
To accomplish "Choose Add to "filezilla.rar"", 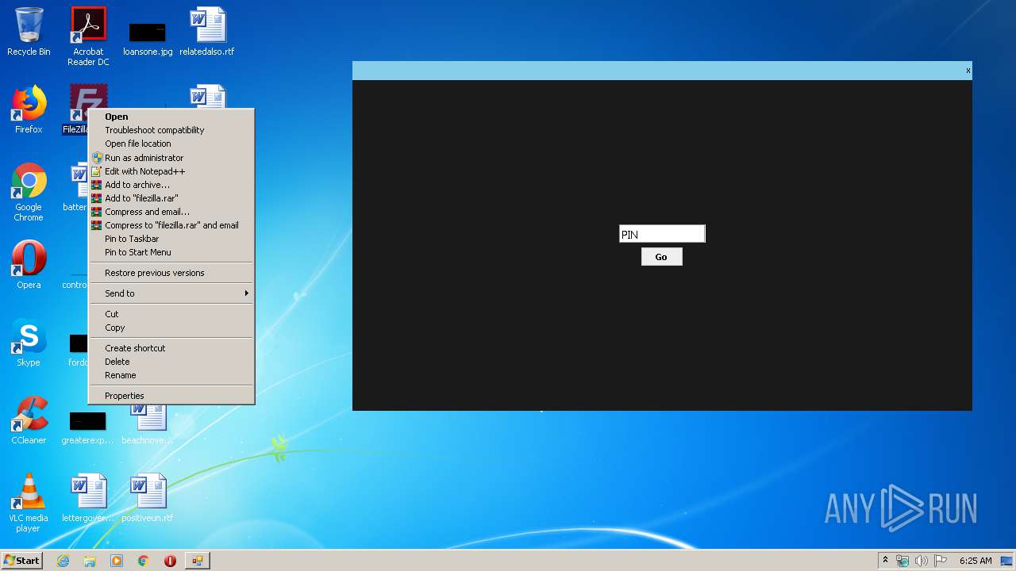I will (x=171, y=198).
